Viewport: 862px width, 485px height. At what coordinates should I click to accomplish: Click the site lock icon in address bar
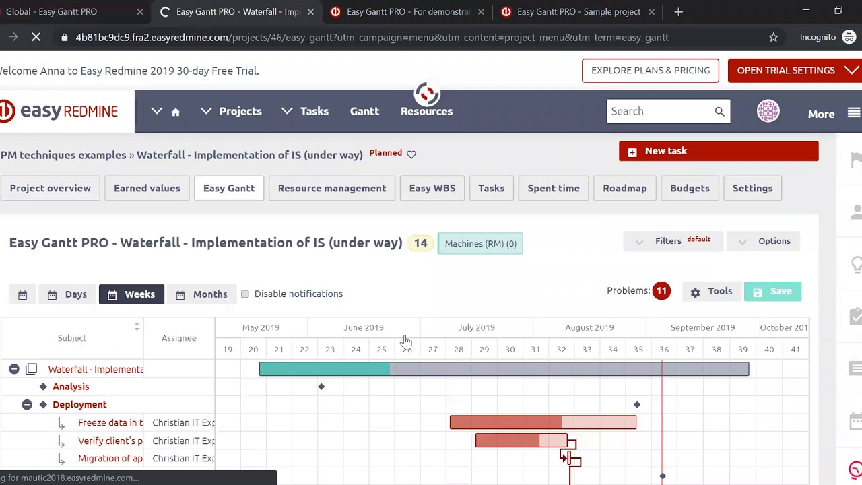pyautogui.click(x=65, y=38)
